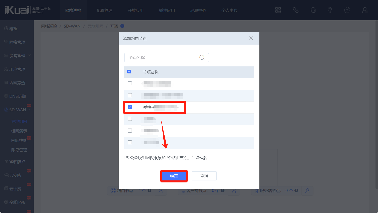Open the user account icon at top right
The width and height of the screenshot is (378, 213).
point(365,10)
